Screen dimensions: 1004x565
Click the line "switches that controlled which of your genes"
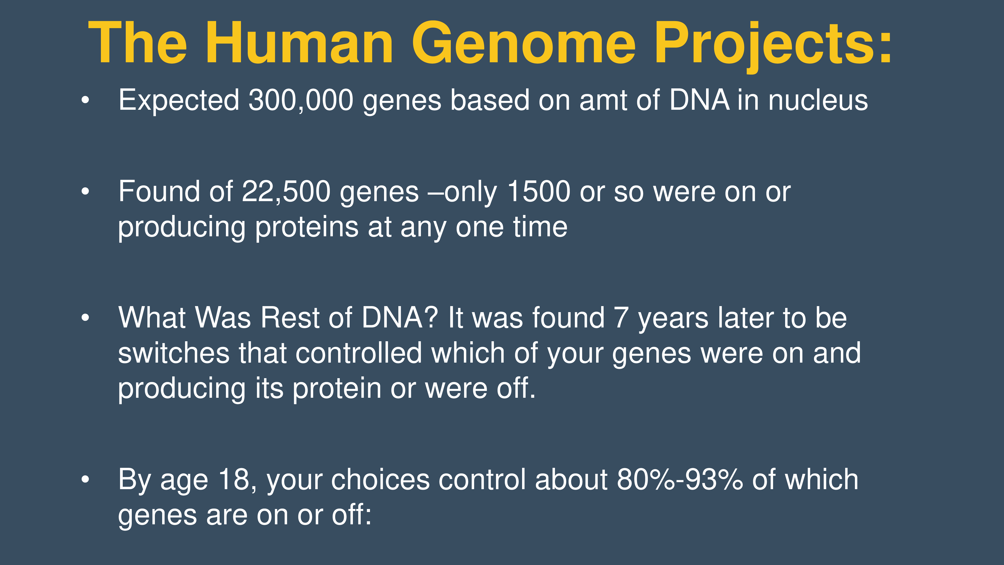pyautogui.click(x=489, y=353)
